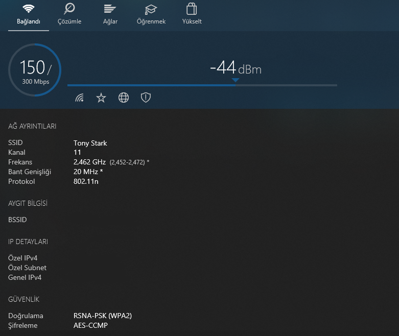Click the BSSID label under Aygıt Bilgisi
The height and width of the screenshot is (336, 399).
tap(17, 220)
